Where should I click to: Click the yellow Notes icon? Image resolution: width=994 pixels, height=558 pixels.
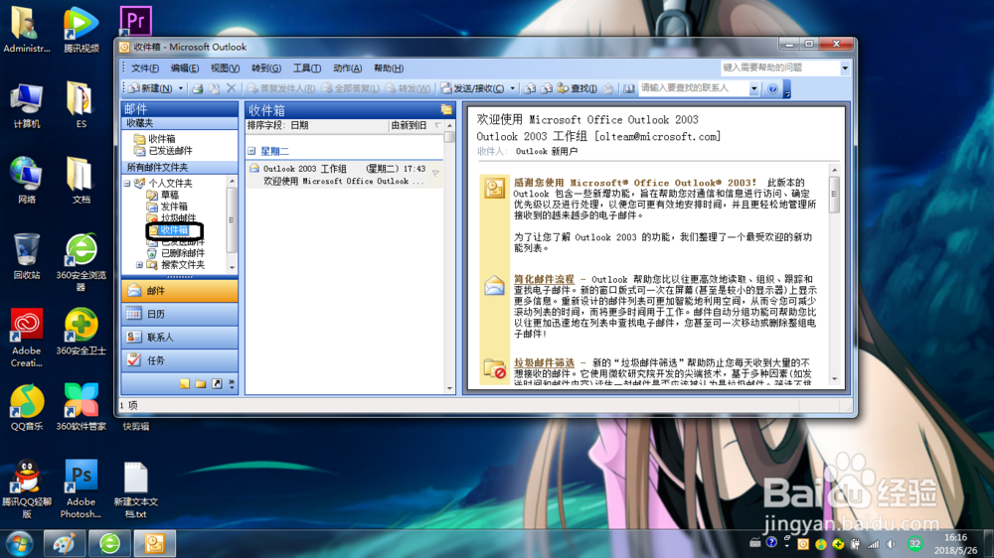(185, 384)
